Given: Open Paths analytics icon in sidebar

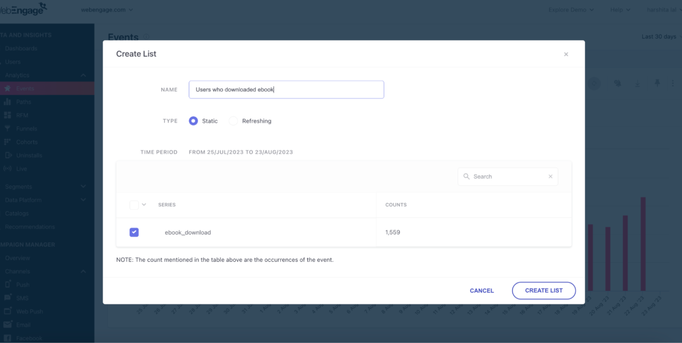Looking at the screenshot, I should pos(7,102).
